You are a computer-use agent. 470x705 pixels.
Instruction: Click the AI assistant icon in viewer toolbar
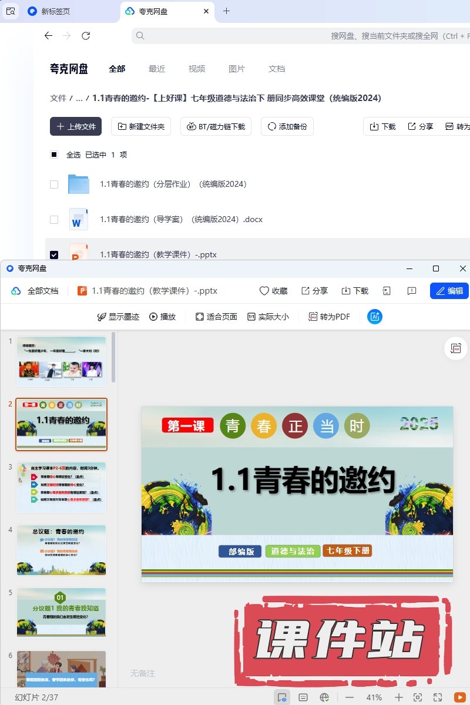tap(375, 317)
